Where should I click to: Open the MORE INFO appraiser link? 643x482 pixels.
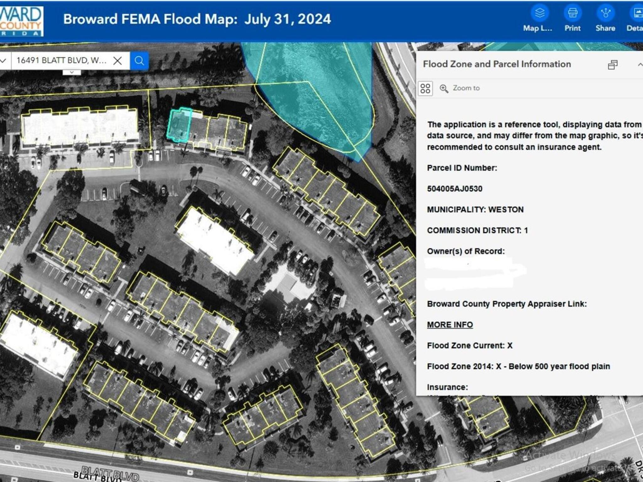450,324
